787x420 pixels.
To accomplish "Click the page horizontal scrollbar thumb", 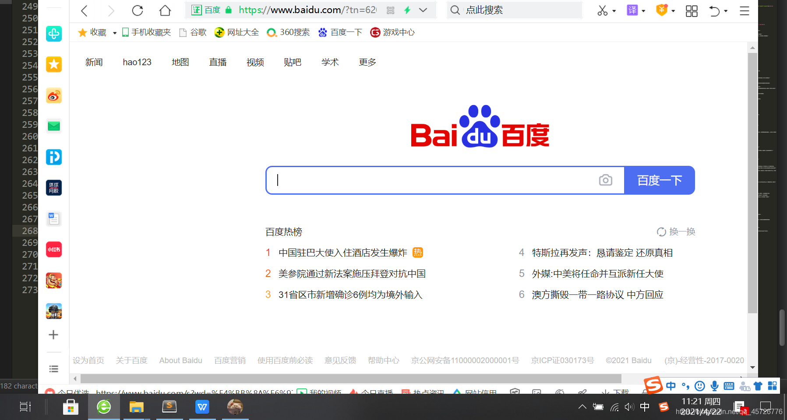I will [x=351, y=378].
